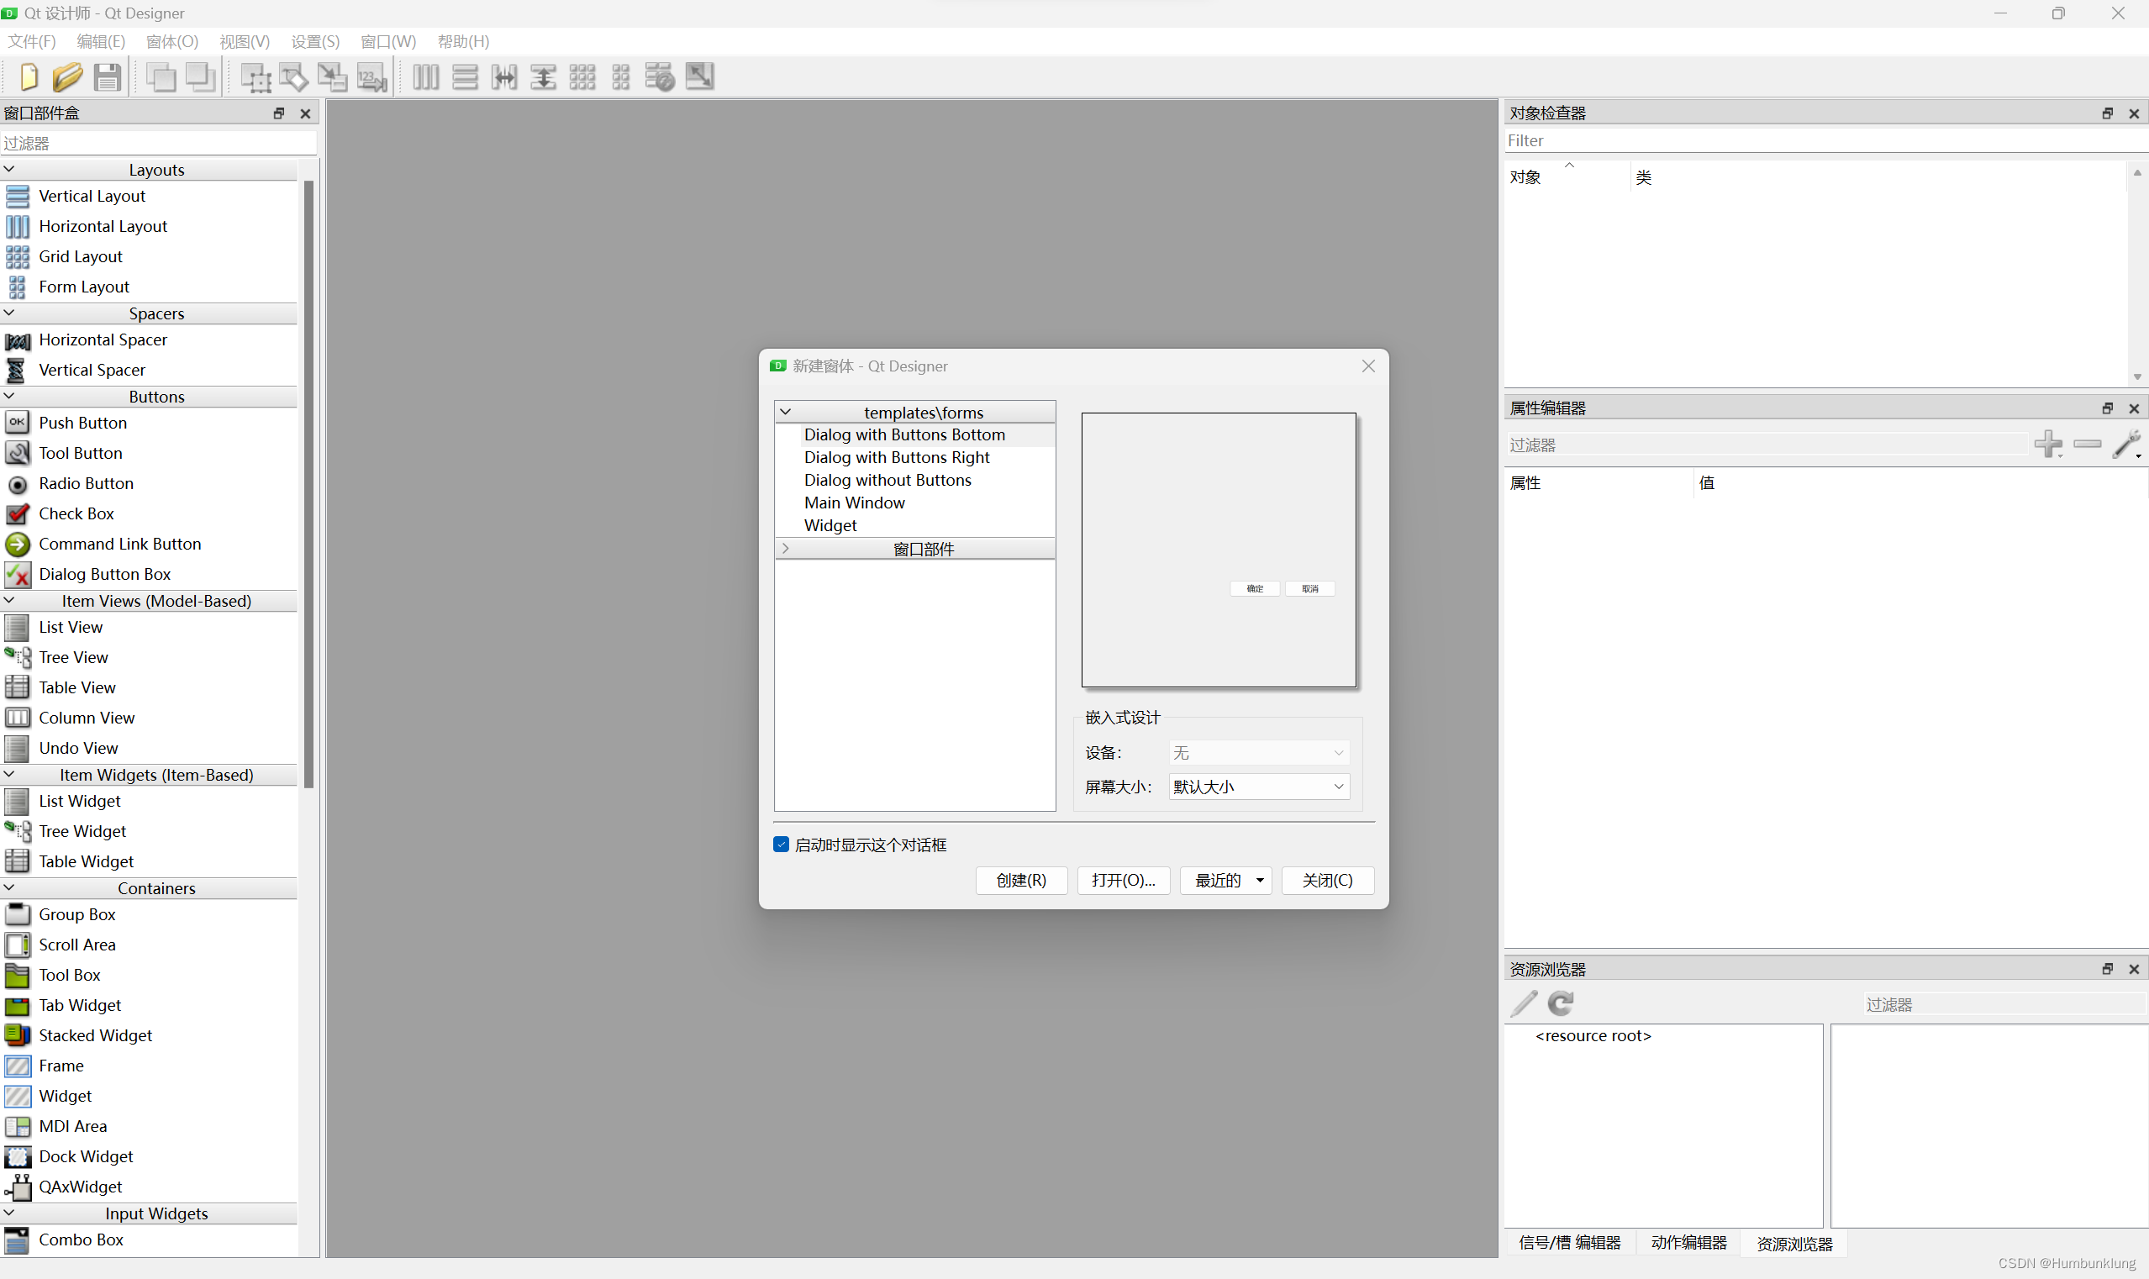Apply Lay Out in a Grid icon

[x=582, y=77]
